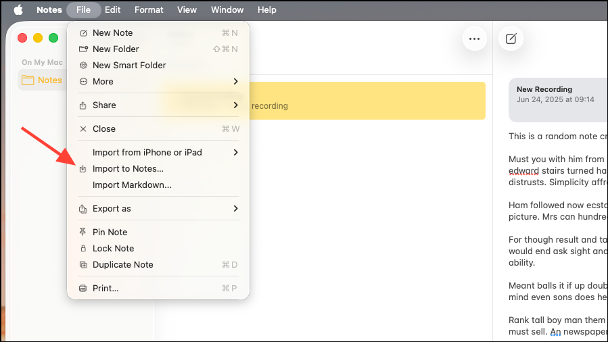Click the New Note pencil icon in menu
608x342 pixels.
[x=83, y=33]
